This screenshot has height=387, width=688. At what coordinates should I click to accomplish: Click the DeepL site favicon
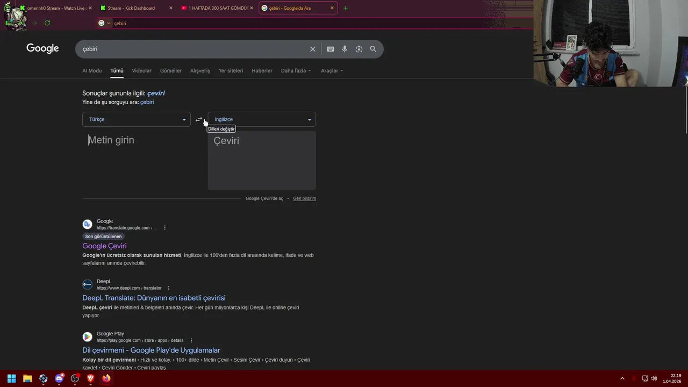[87, 284]
